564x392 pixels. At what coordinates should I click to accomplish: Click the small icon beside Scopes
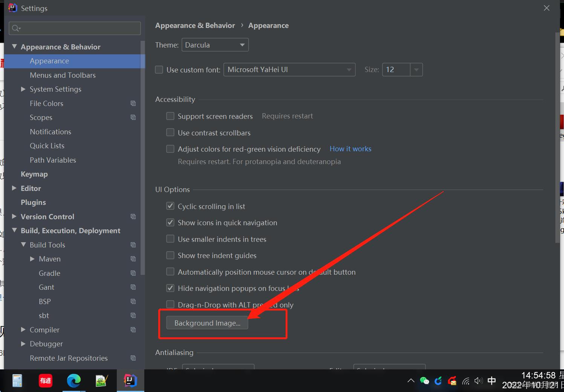click(x=133, y=117)
